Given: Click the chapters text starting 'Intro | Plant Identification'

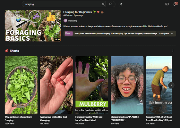Looking at the screenshot, I should 117,34.
